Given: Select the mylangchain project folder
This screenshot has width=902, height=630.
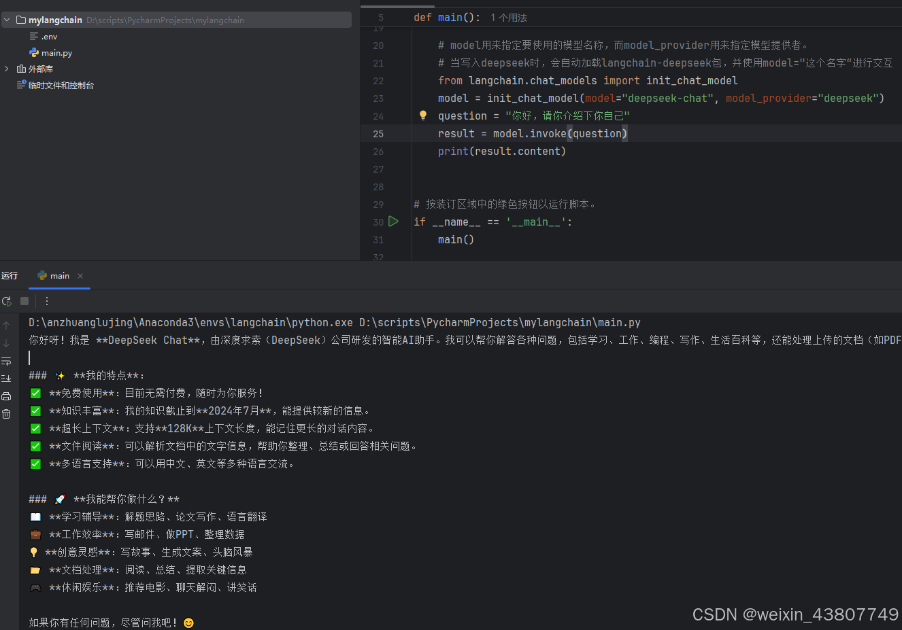Looking at the screenshot, I should tap(176, 20).
